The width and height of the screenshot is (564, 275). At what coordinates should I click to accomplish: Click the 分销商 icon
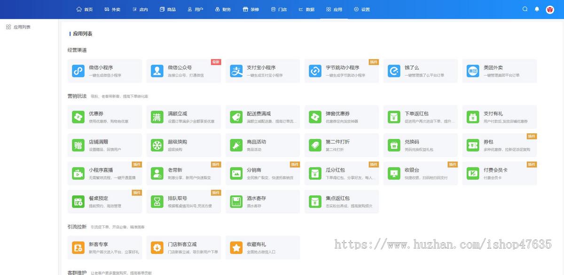236,173
